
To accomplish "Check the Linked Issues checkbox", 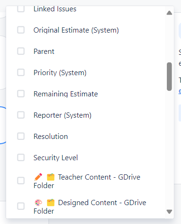I will pyautogui.click(x=21, y=9).
